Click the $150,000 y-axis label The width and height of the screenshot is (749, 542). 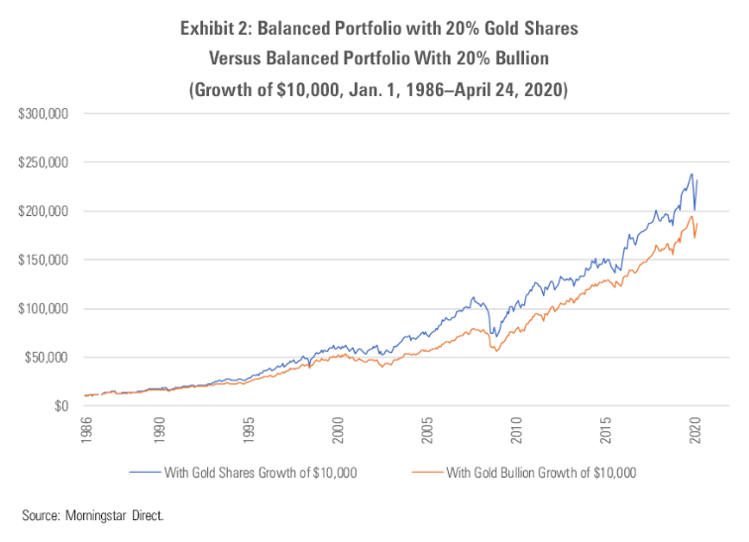coord(43,260)
